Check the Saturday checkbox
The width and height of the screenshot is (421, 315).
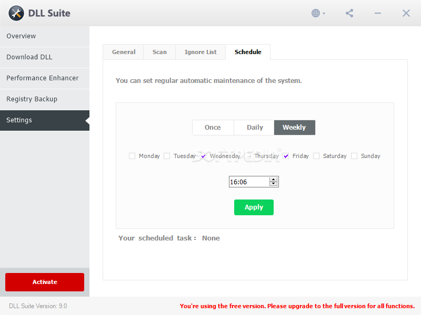pos(316,156)
